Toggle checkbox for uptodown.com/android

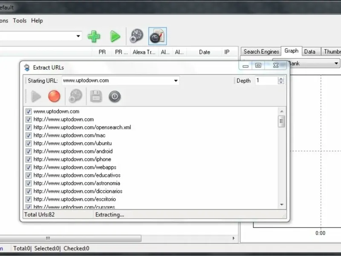tap(28, 151)
